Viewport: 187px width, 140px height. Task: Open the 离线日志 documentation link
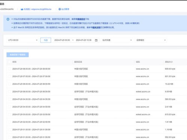coord(81,19)
